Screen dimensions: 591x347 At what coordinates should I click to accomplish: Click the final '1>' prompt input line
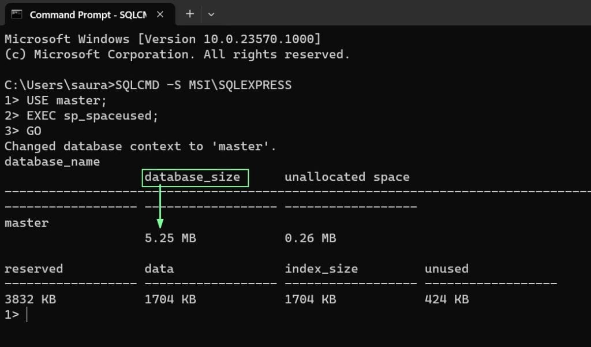16,315
